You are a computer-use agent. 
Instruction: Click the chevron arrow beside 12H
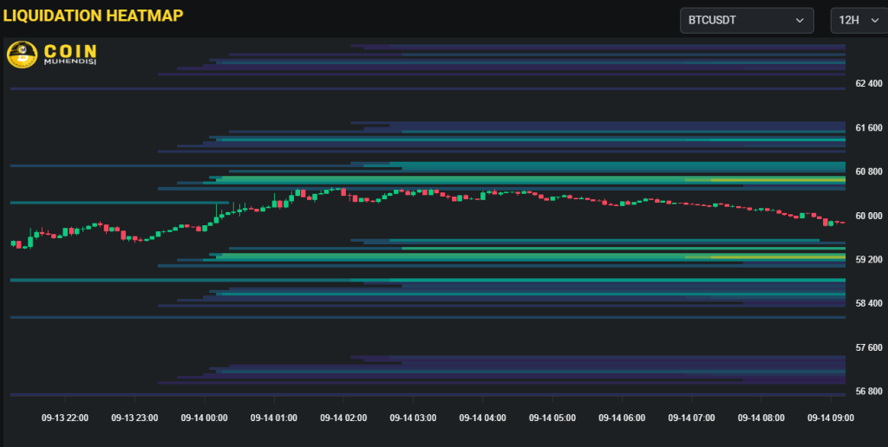click(x=873, y=20)
